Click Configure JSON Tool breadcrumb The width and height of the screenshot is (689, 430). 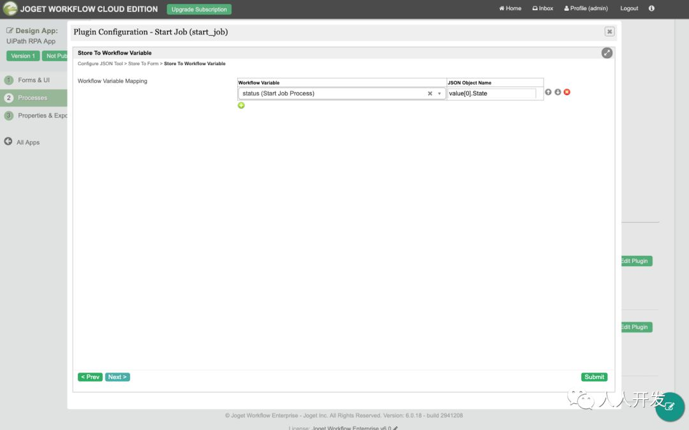tap(100, 64)
